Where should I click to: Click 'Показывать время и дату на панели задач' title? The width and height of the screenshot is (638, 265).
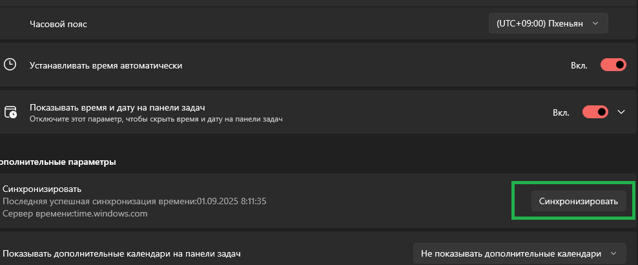click(117, 108)
